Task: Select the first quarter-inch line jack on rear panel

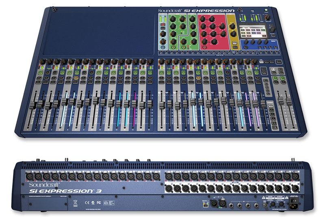Action: [x=231, y=205]
